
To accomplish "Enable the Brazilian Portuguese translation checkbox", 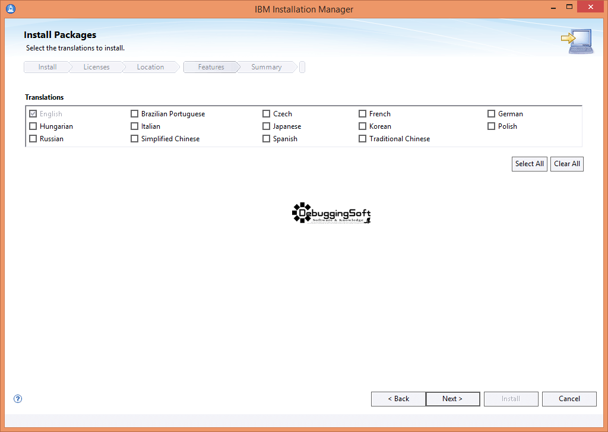I will 135,114.
